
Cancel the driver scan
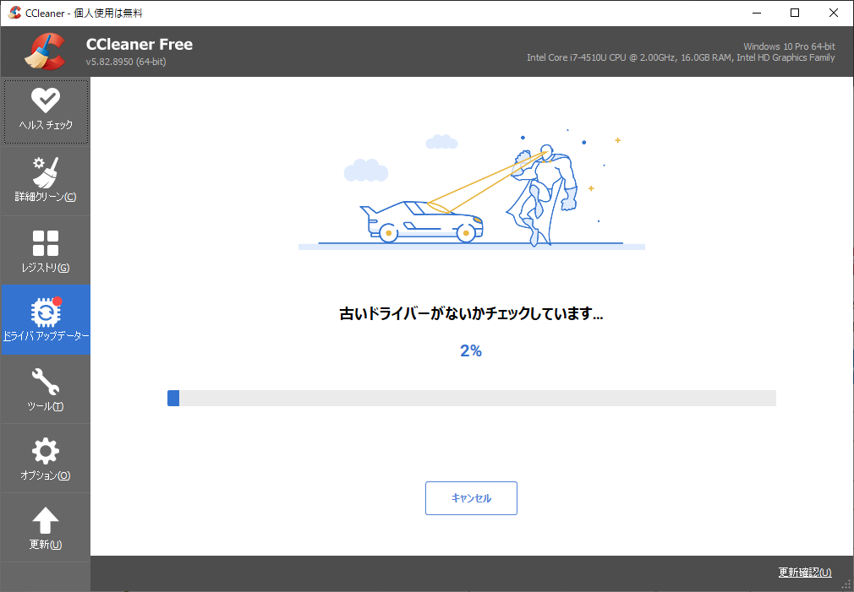click(471, 497)
